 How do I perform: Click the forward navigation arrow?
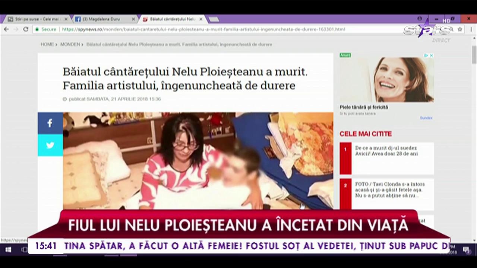[x=16, y=29]
